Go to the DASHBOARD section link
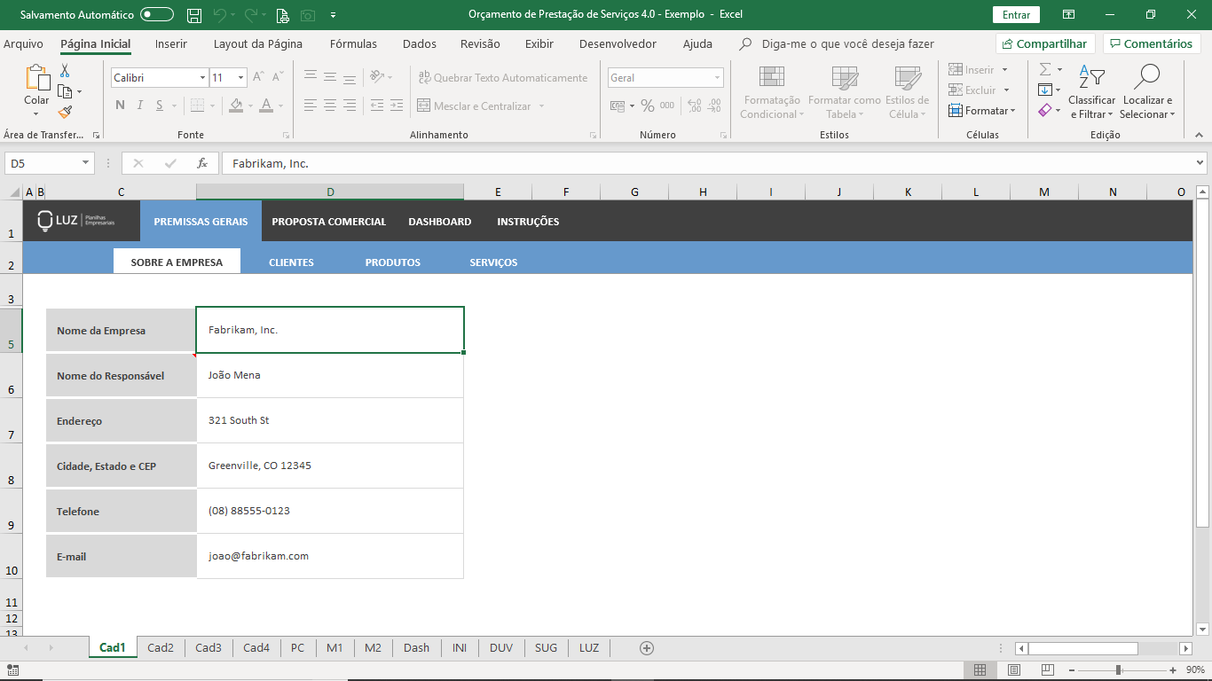 click(440, 222)
